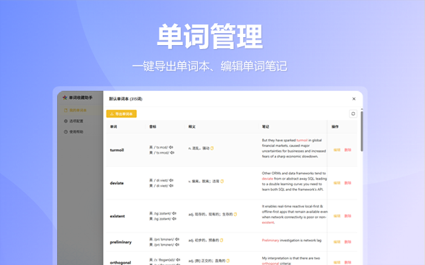Delete the turmoil entry via 删除
This screenshot has height=265, width=425.
tap(348, 150)
